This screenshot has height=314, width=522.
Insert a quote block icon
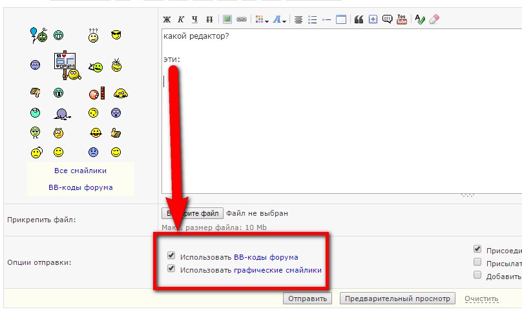(x=359, y=19)
